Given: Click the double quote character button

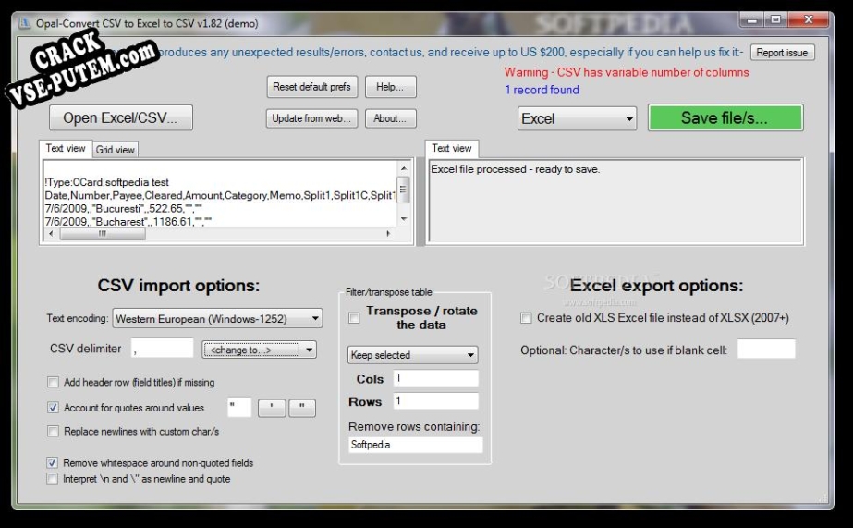Looking at the screenshot, I should (302, 408).
